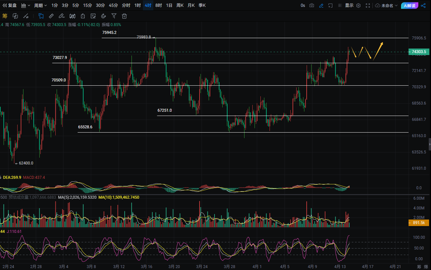Select the 15分 timeframe tab
Viewport: 431px width, 270px height.
point(87,6)
